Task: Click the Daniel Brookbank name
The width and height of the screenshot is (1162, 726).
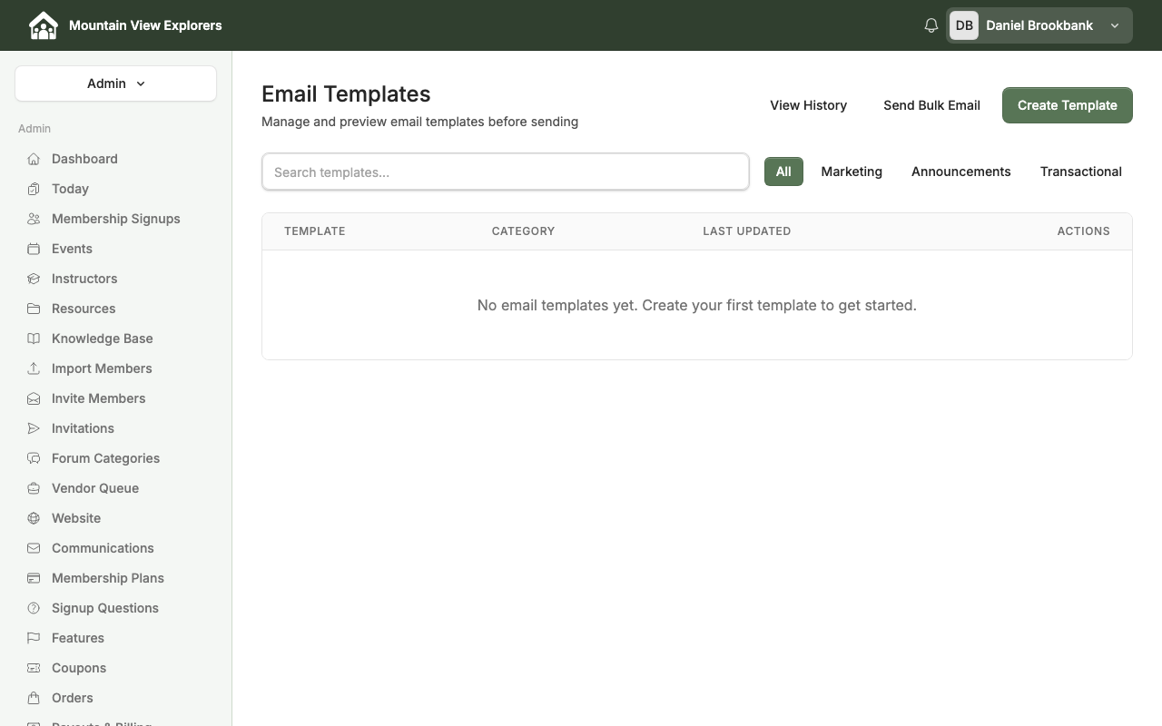Action: pyautogui.click(x=1039, y=25)
